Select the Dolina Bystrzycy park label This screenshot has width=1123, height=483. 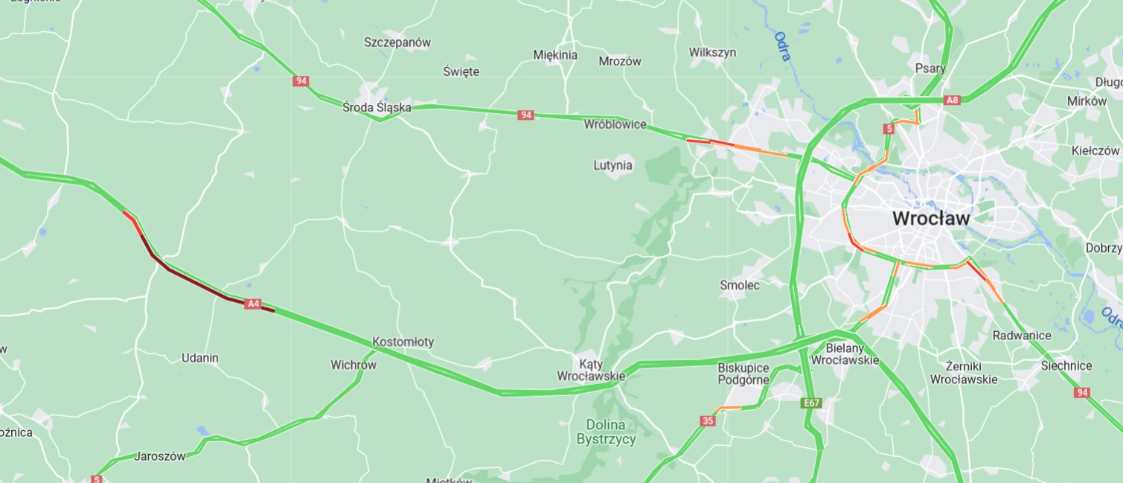tap(607, 432)
